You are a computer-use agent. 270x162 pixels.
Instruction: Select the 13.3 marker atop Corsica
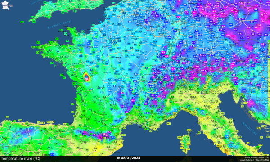pos(189,130)
